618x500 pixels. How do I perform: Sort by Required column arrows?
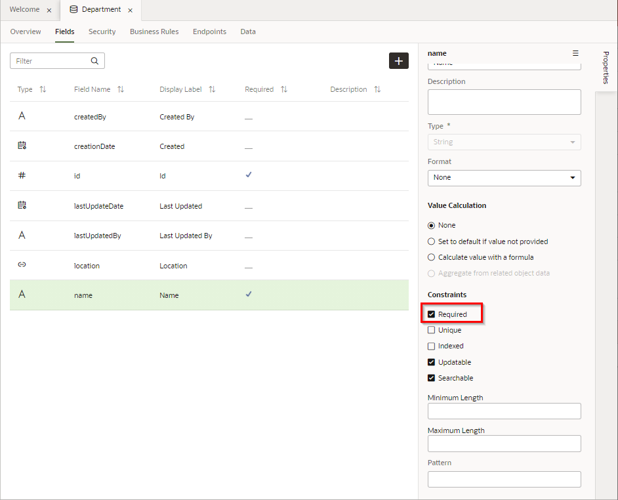click(284, 89)
